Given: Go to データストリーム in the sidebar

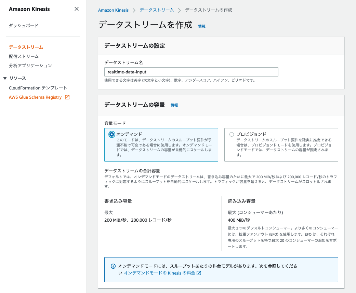Looking at the screenshot, I should [x=26, y=47].
